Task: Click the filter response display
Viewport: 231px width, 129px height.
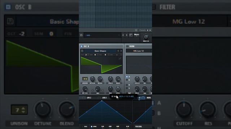Action: pyautogui.click(x=139, y=64)
